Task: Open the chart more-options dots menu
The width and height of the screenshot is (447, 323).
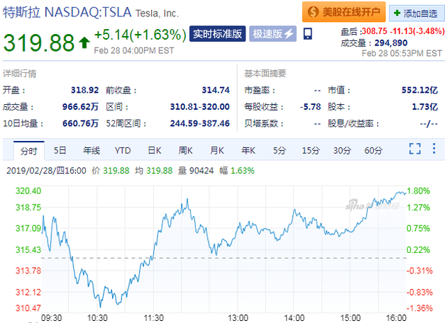Action: (x=434, y=149)
